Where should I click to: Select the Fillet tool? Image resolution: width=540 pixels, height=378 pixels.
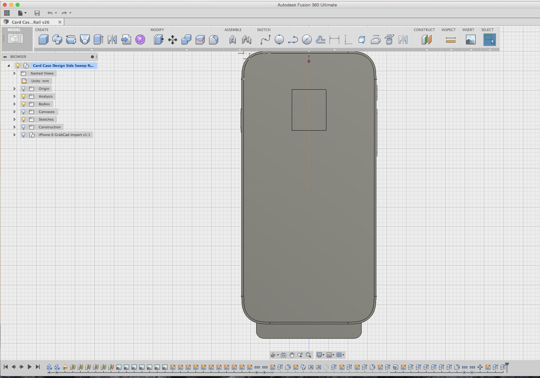pyautogui.click(x=214, y=40)
